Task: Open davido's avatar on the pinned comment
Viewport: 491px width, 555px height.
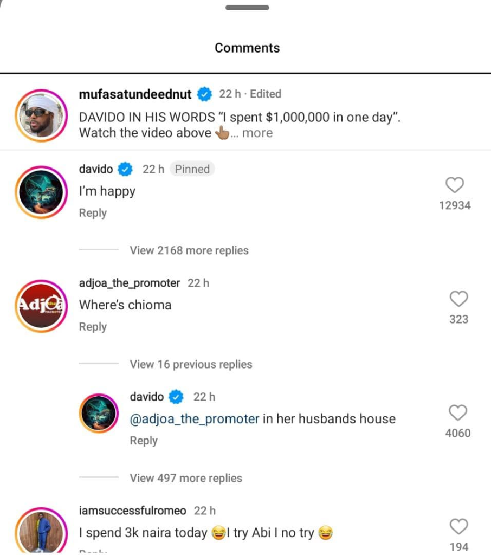Action: coord(41,192)
